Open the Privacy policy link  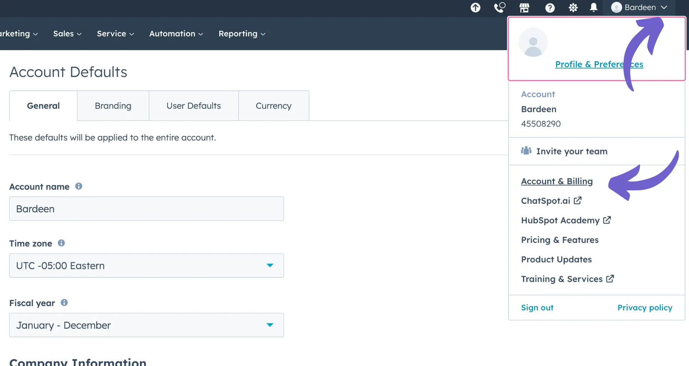pyautogui.click(x=645, y=308)
